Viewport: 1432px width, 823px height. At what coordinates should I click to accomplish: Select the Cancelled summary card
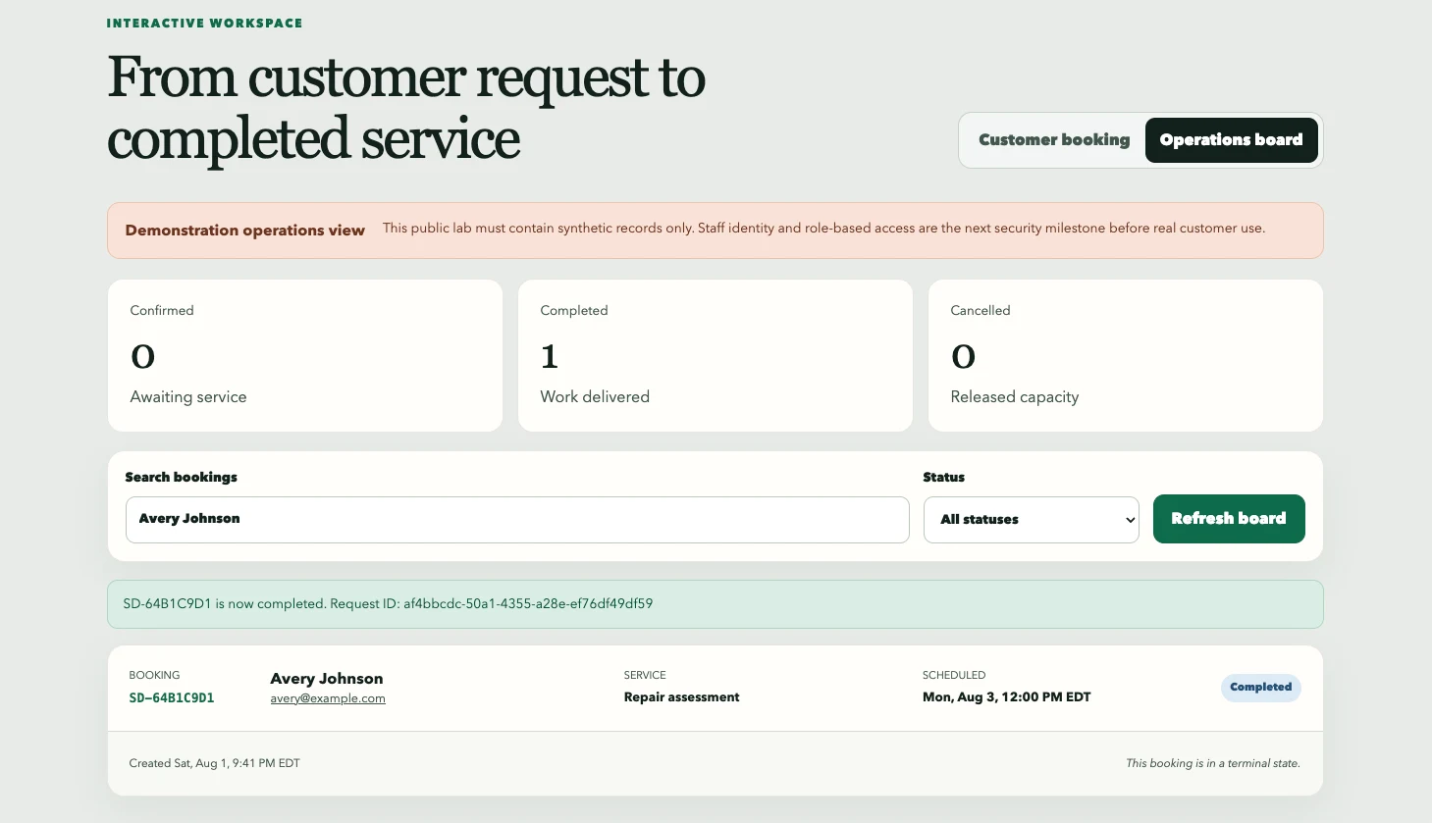(1126, 355)
